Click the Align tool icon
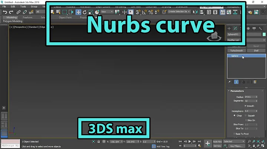The image size is (267, 149). click(201, 12)
